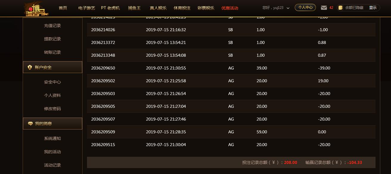391x174 pixels.
Task: Click the 个人中心 button
Action: pyautogui.click(x=305, y=7)
